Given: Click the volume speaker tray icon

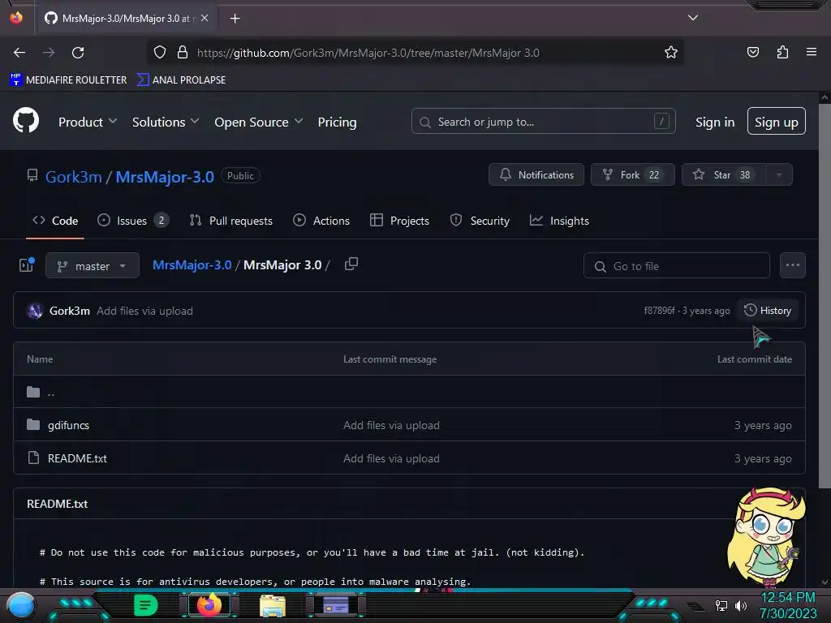Looking at the screenshot, I should pyautogui.click(x=741, y=605).
